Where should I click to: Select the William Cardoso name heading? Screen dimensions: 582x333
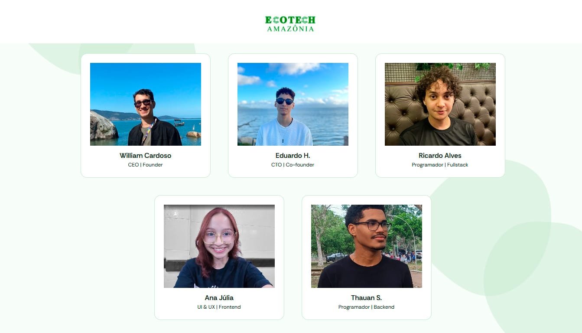pos(146,156)
